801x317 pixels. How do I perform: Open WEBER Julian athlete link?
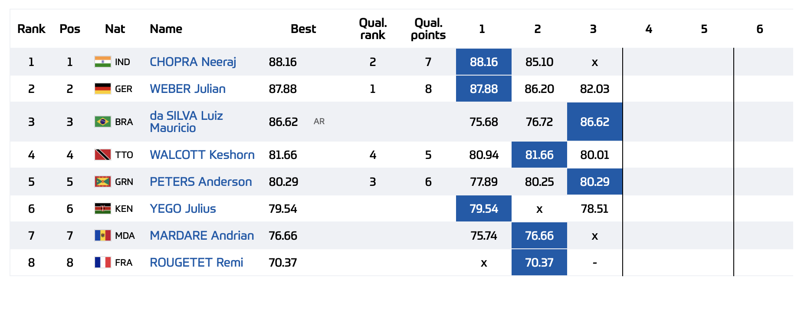click(187, 89)
